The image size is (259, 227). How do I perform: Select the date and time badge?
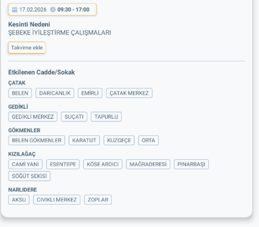tap(52, 10)
